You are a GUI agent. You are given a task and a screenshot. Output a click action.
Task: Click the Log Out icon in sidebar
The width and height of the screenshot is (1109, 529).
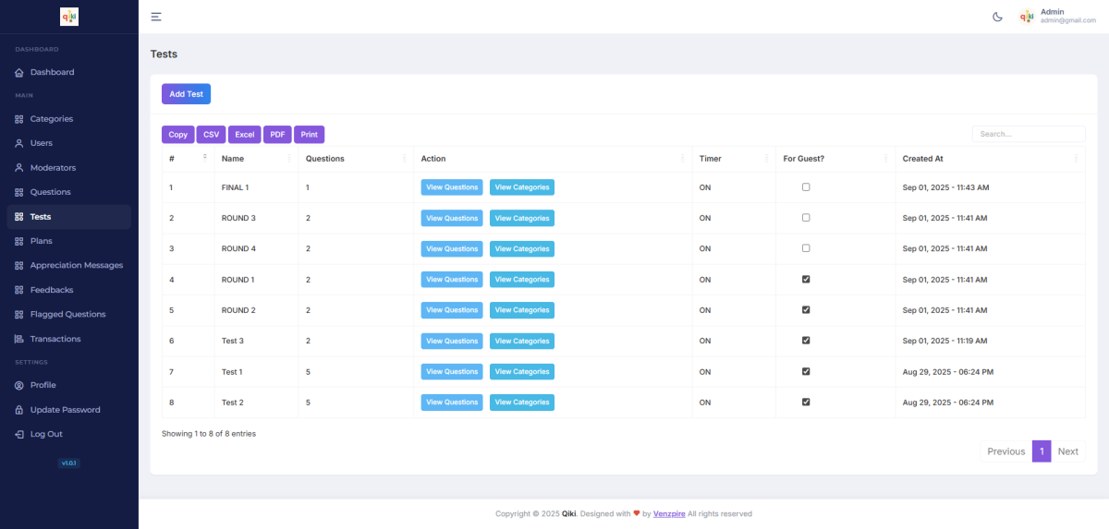19,434
